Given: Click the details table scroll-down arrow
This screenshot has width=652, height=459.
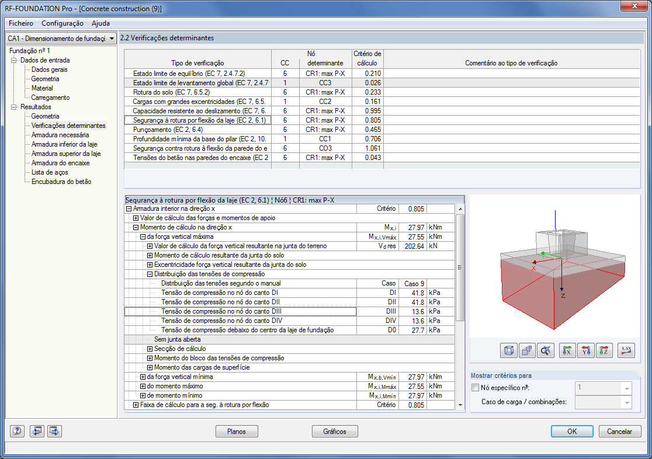Looking at the screenshot, I should coord(460,405).
